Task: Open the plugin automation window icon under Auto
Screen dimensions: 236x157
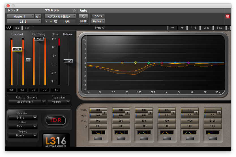Action: pyautogui.click(x=83, y=16)
